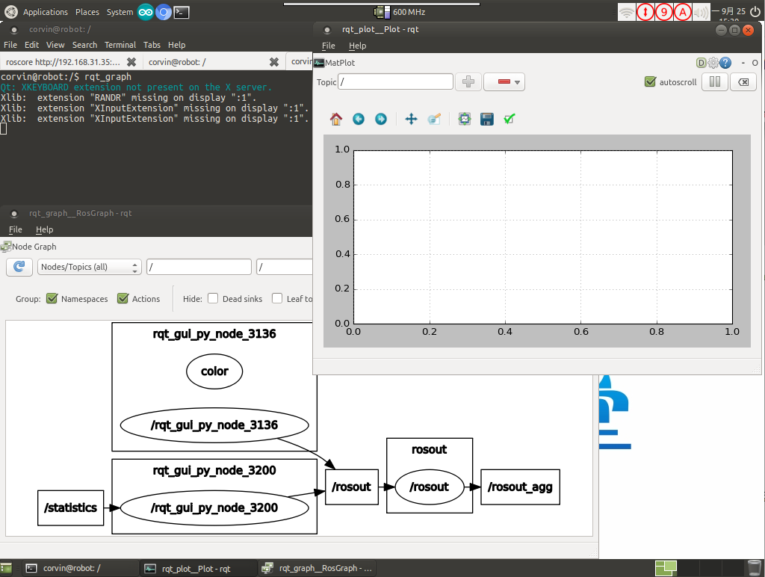Click the first namespace filter field in Node Graph
The image size is (765, 577).
tap(199, 267)
